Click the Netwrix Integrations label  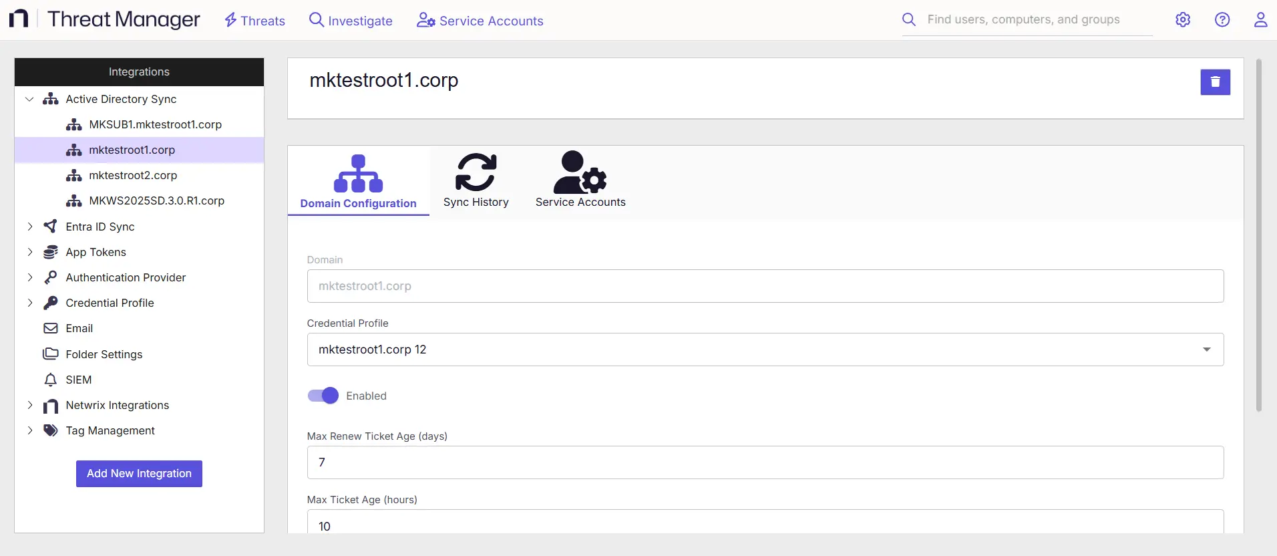[x=117, y=405]
